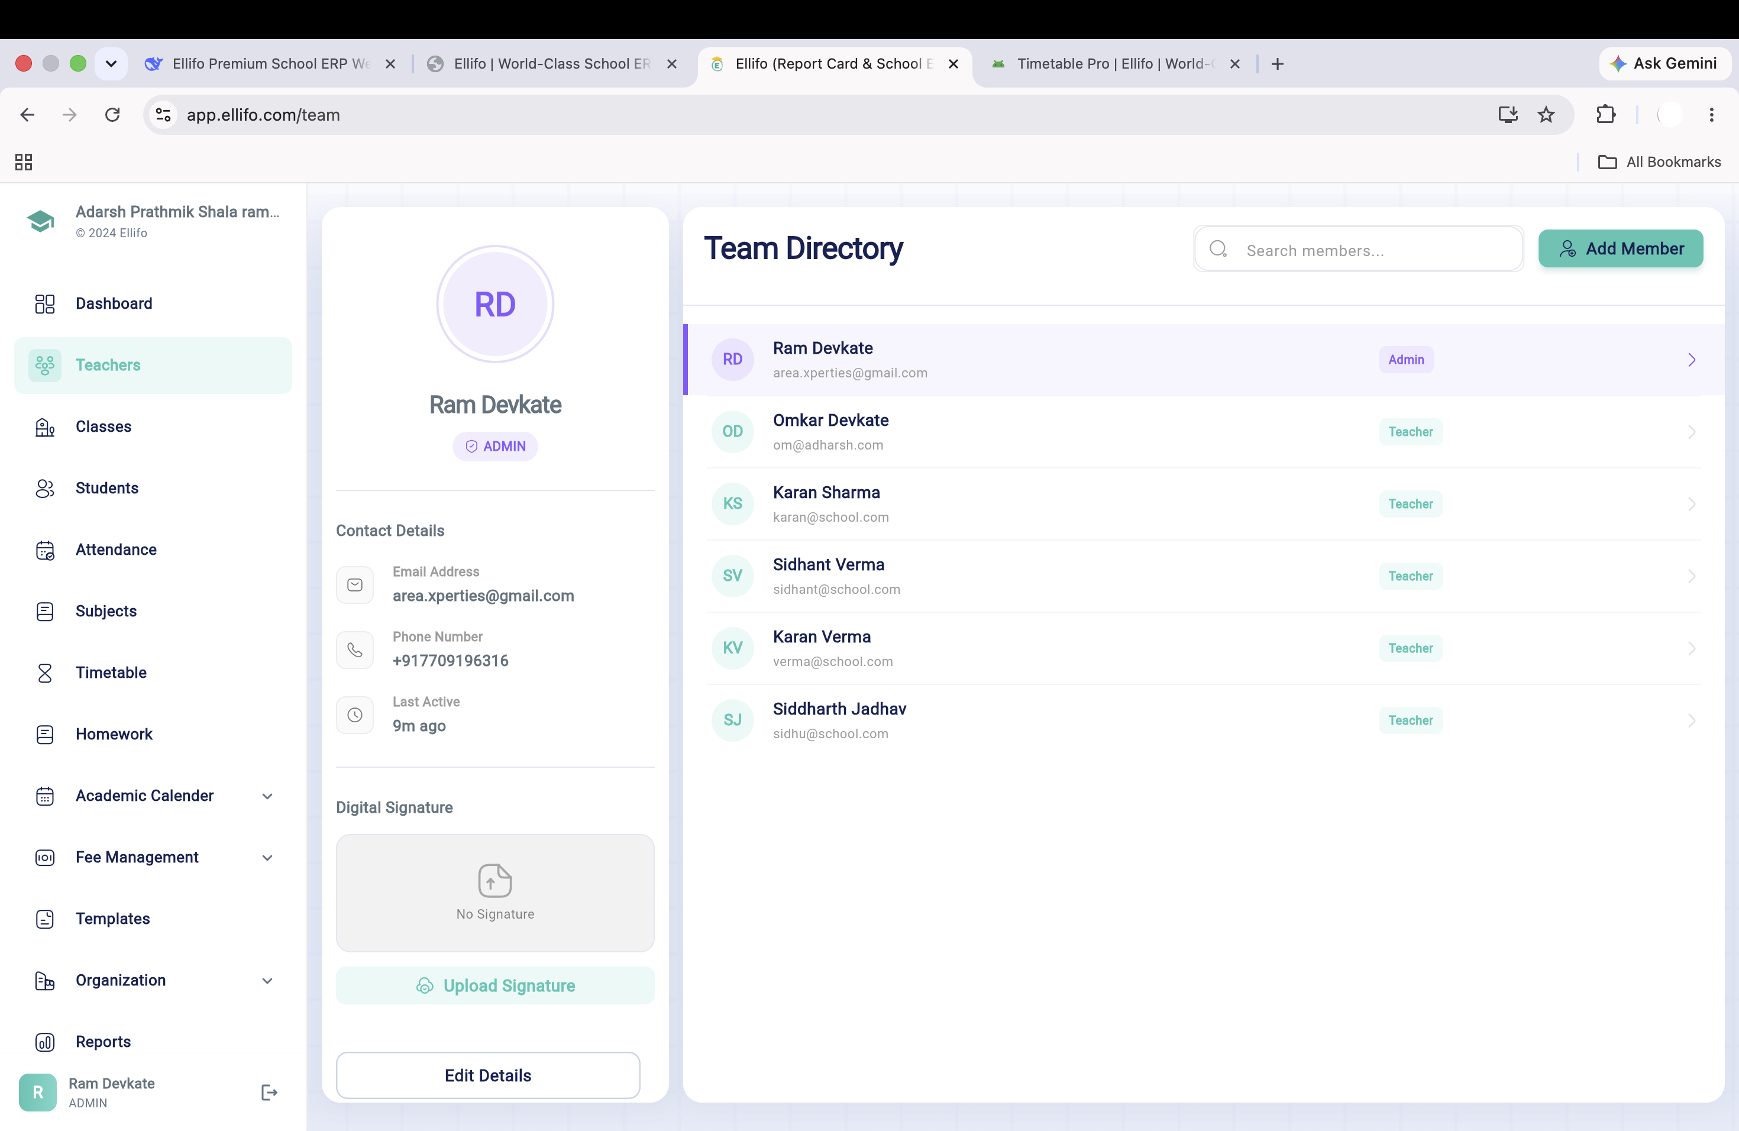The width and height of the screenshot is (1739, 1131).
Task: Go to Classes in sidebar
Action: tap(153, 426)
